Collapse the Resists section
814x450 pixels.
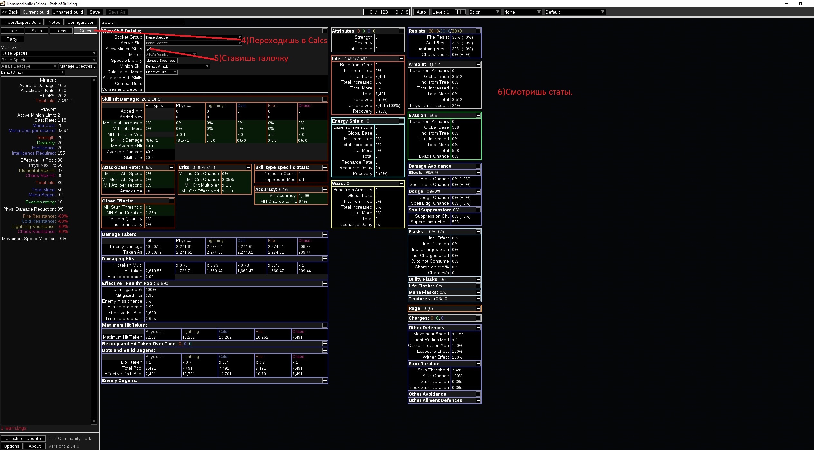coord(478,31)
